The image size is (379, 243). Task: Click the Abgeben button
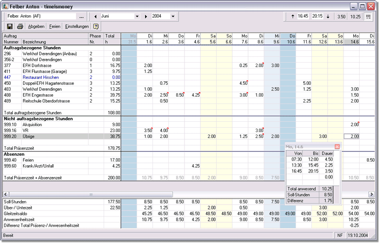point(36,26)
